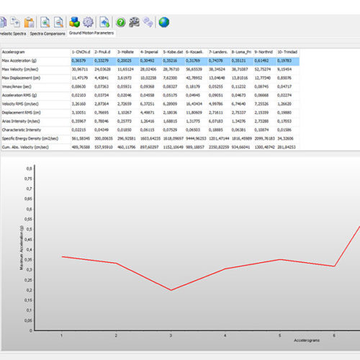Select the Ground Motion Parameters tab
The height and width of the screenshot is (360, 360).
pos(91,33)
